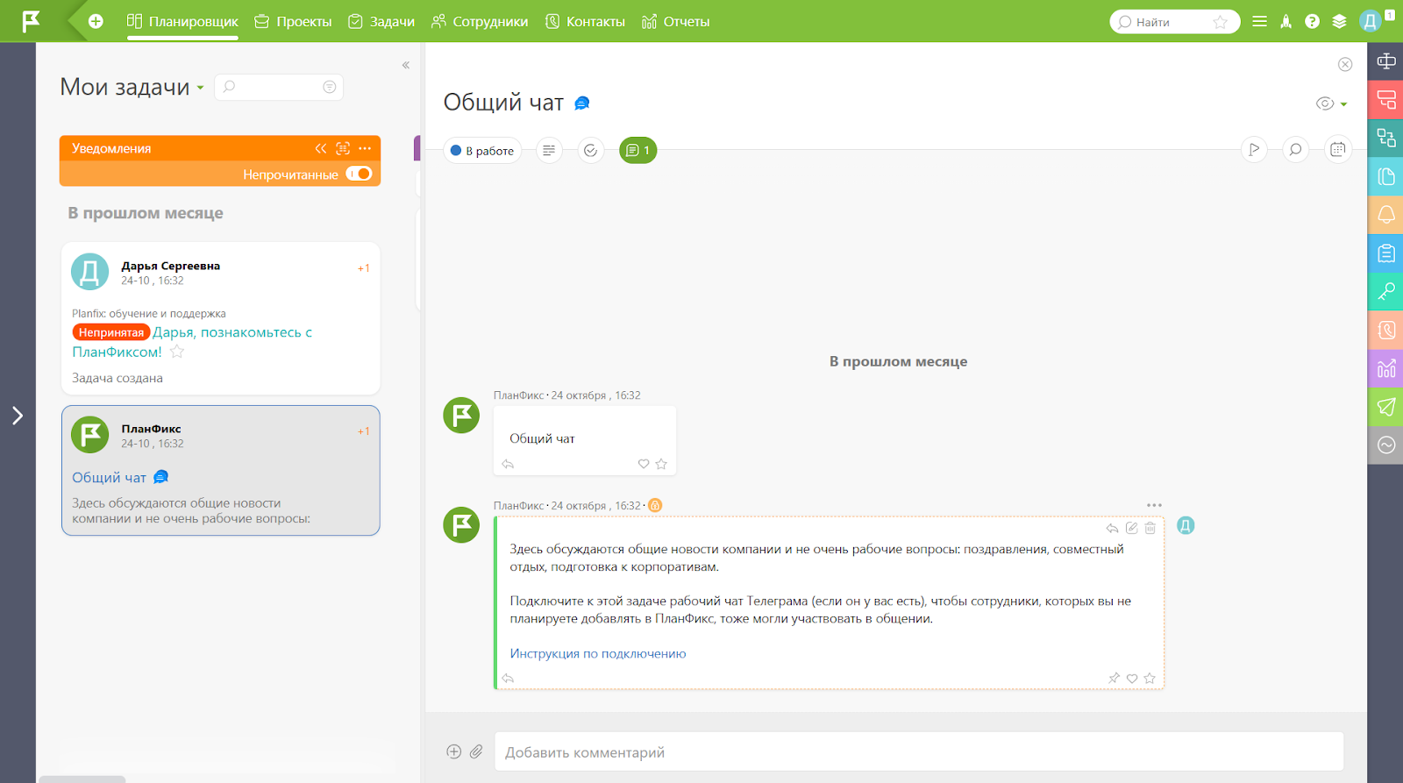This screenshot has width=1403, height=783.
Task: Open the calendar icon in the task toolbar
Action: [1337, 150]
